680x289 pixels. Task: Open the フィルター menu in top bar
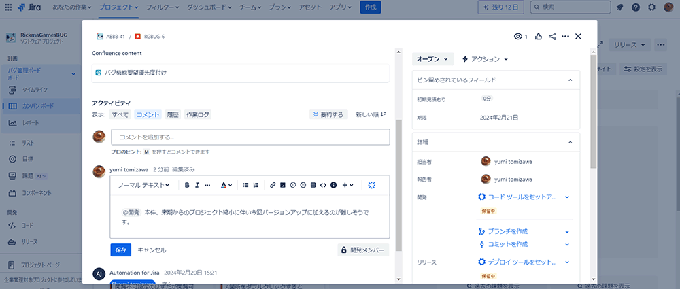coord(163,7)
